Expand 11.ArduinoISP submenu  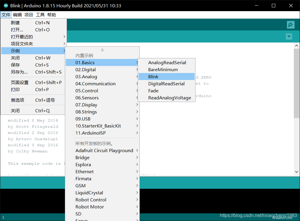tap(102, 133)
